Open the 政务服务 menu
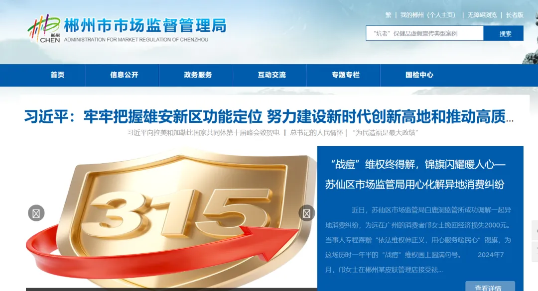 point(196,75)
